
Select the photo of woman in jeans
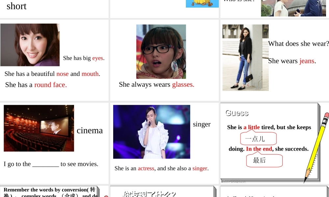pyautogui.click(x=245, y=57)
